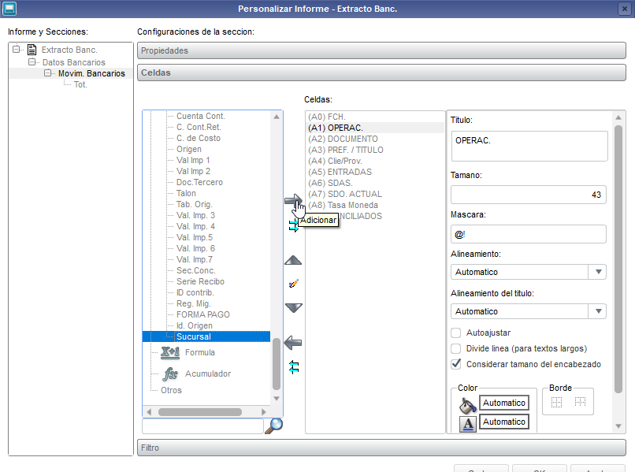The height and width of the screenshot is (472, 635).
Task: Select the Tot. tree item
Action: (80, 84)
